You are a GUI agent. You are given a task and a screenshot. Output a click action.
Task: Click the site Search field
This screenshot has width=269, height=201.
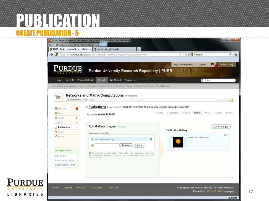pyautogui.click(x=218, y=80)
